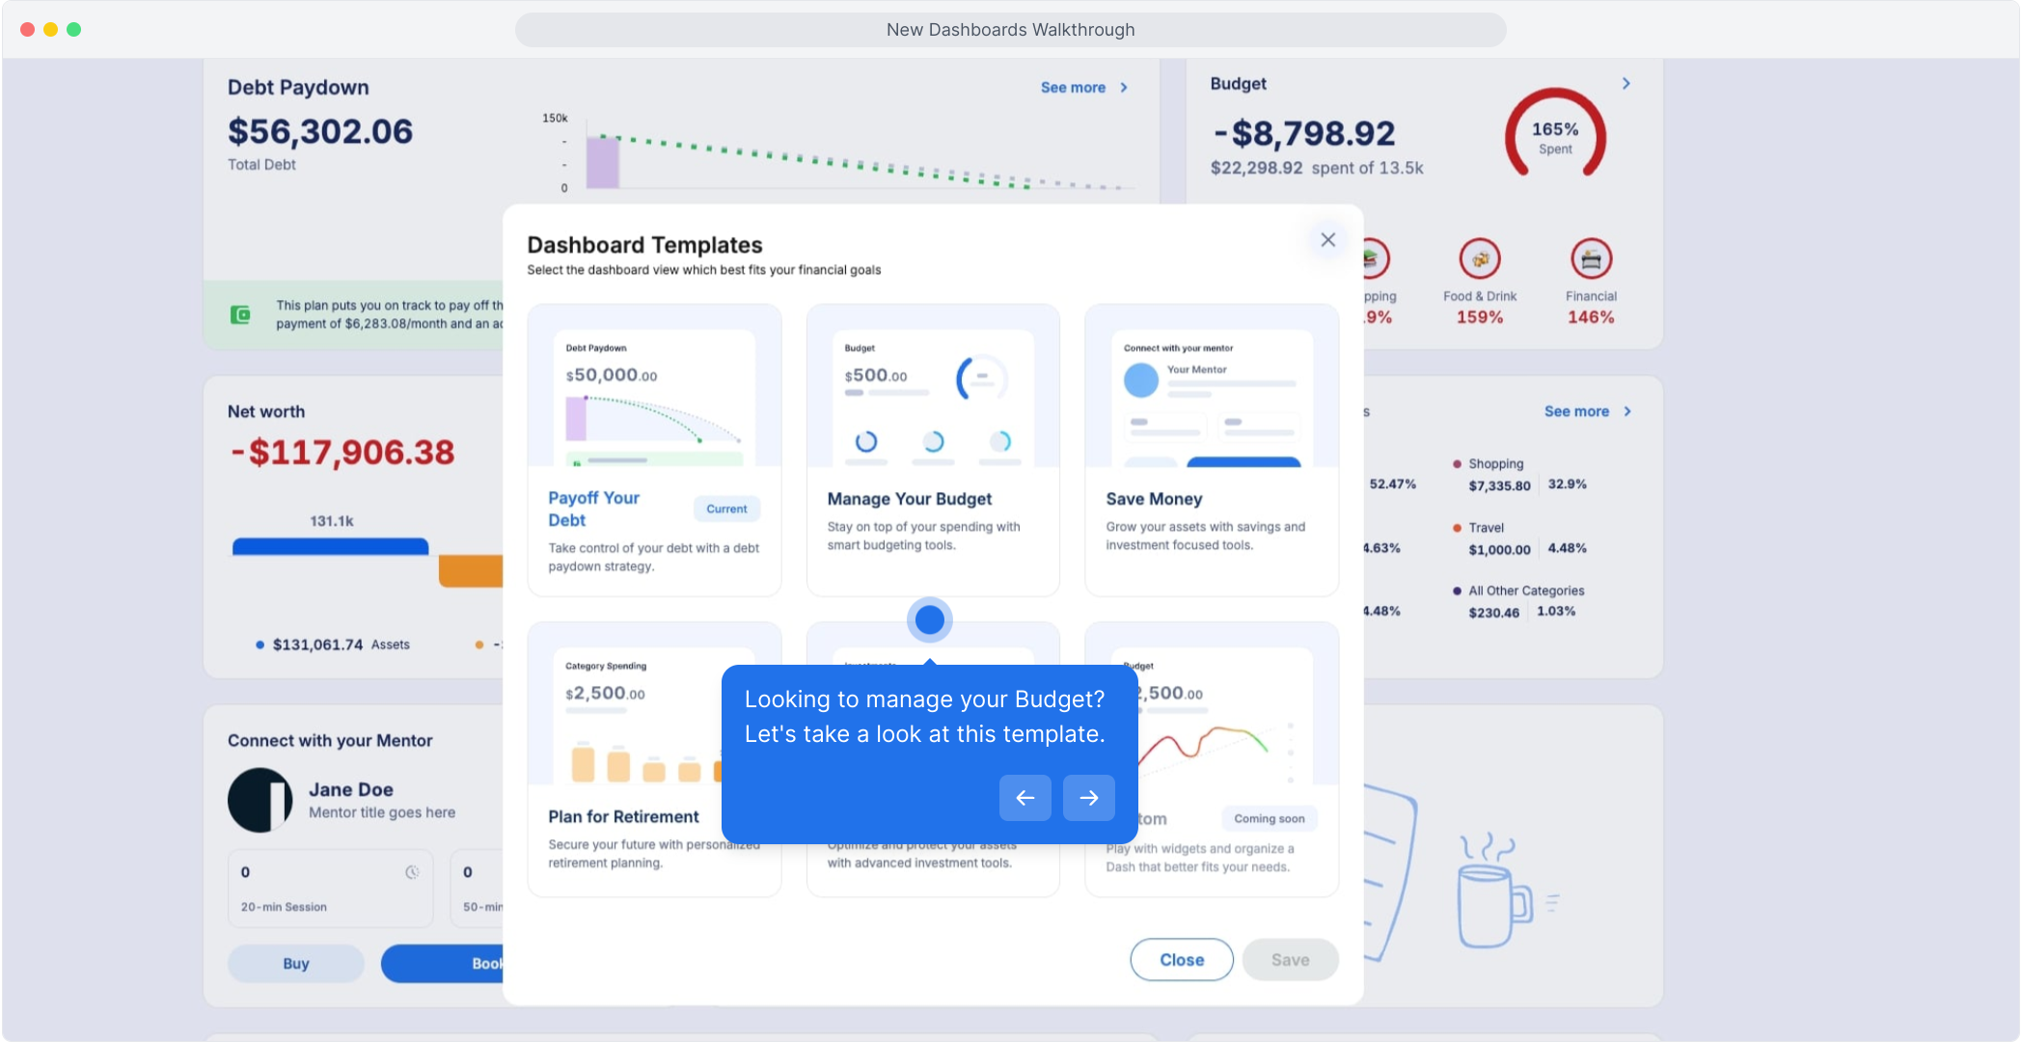
Task: Click the 159% Food & Drink percentage
Action: click(x=1479, y=317)
